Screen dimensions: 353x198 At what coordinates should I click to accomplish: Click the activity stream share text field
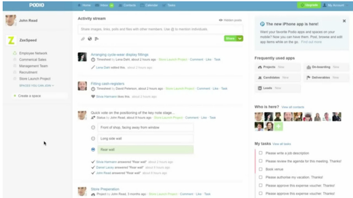pos(161,29)
